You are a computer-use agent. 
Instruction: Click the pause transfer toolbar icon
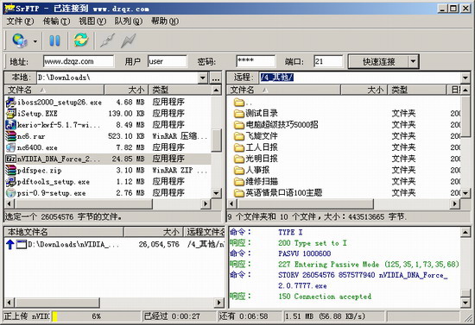click(54, 41)
